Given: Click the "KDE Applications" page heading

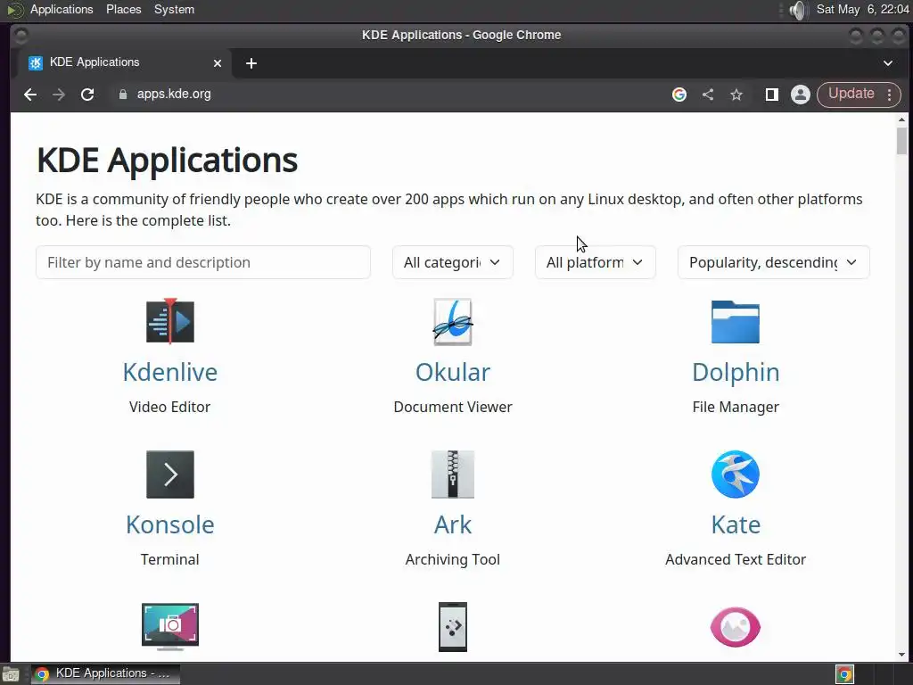Looking at the screenshot, I should coord(167,161).
